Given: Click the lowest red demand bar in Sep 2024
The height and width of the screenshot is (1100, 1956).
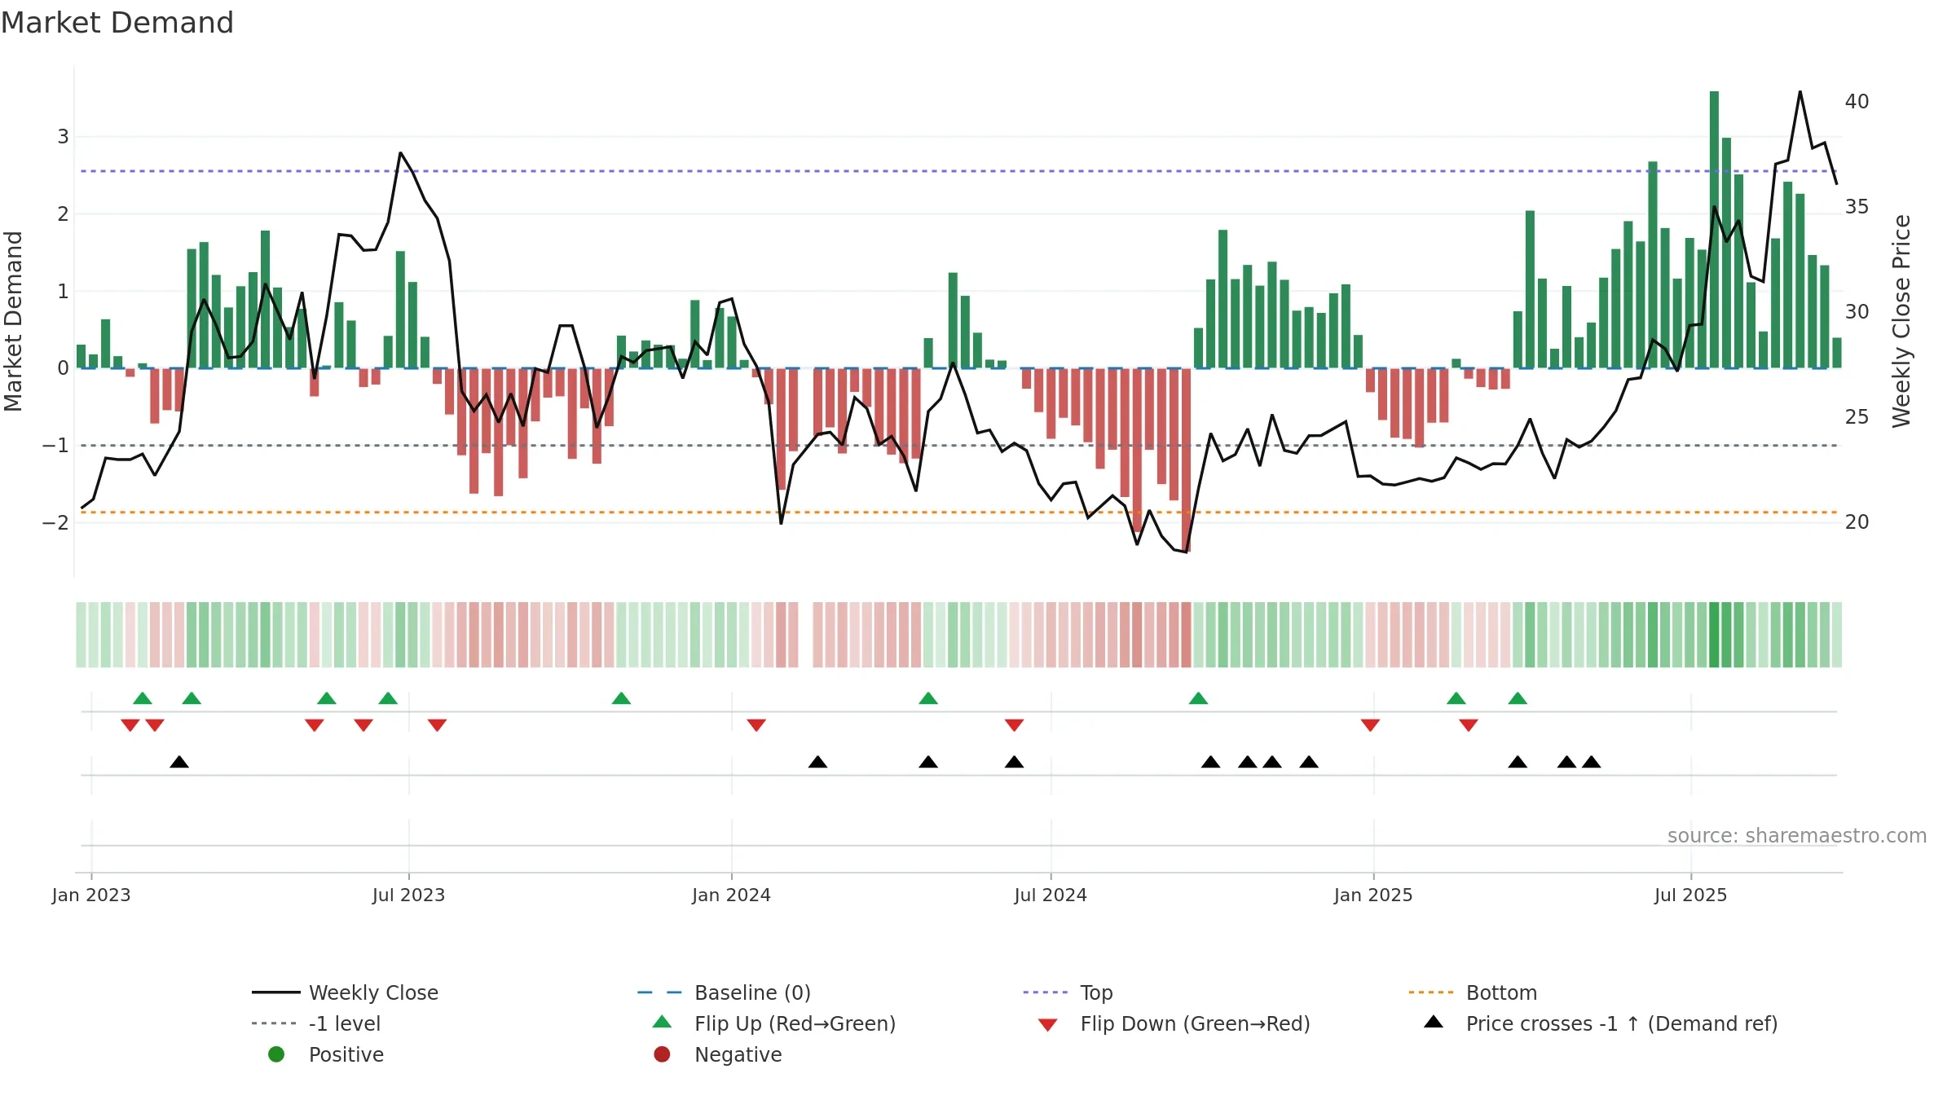Looking at the screenshot, I should click(1186, 460).
